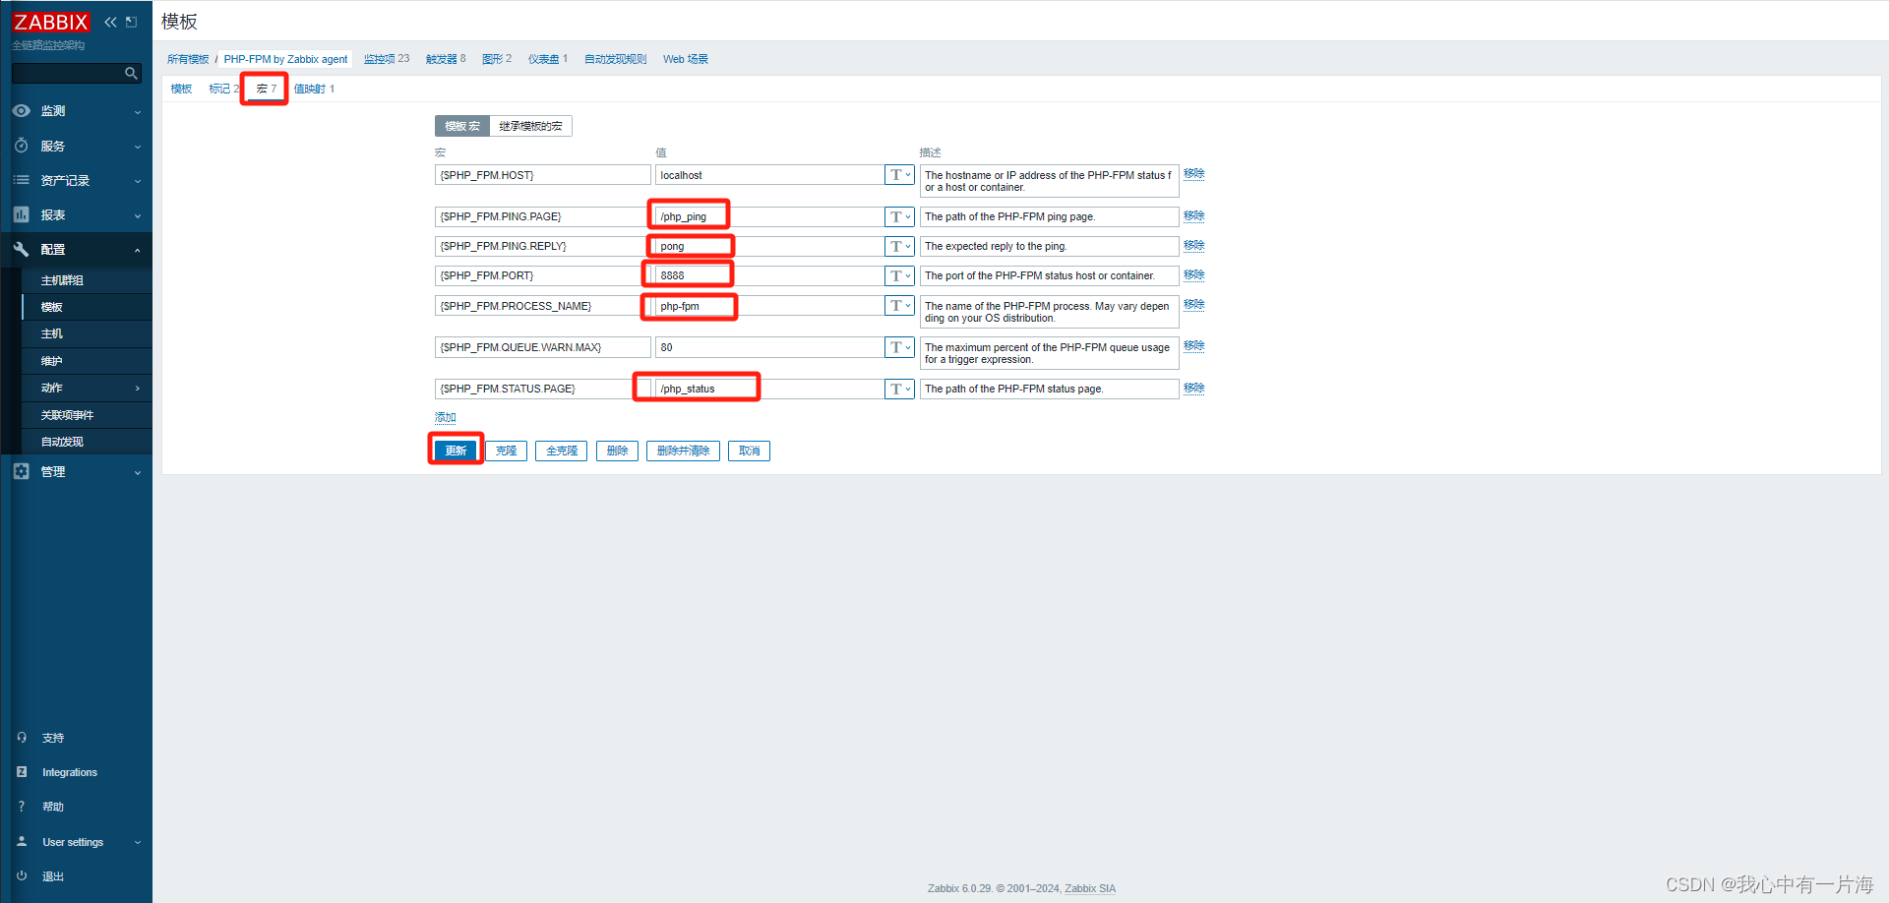The image size is (1889, 903).
Task: Expand the 管理 menu section
Action: [137, 472]
